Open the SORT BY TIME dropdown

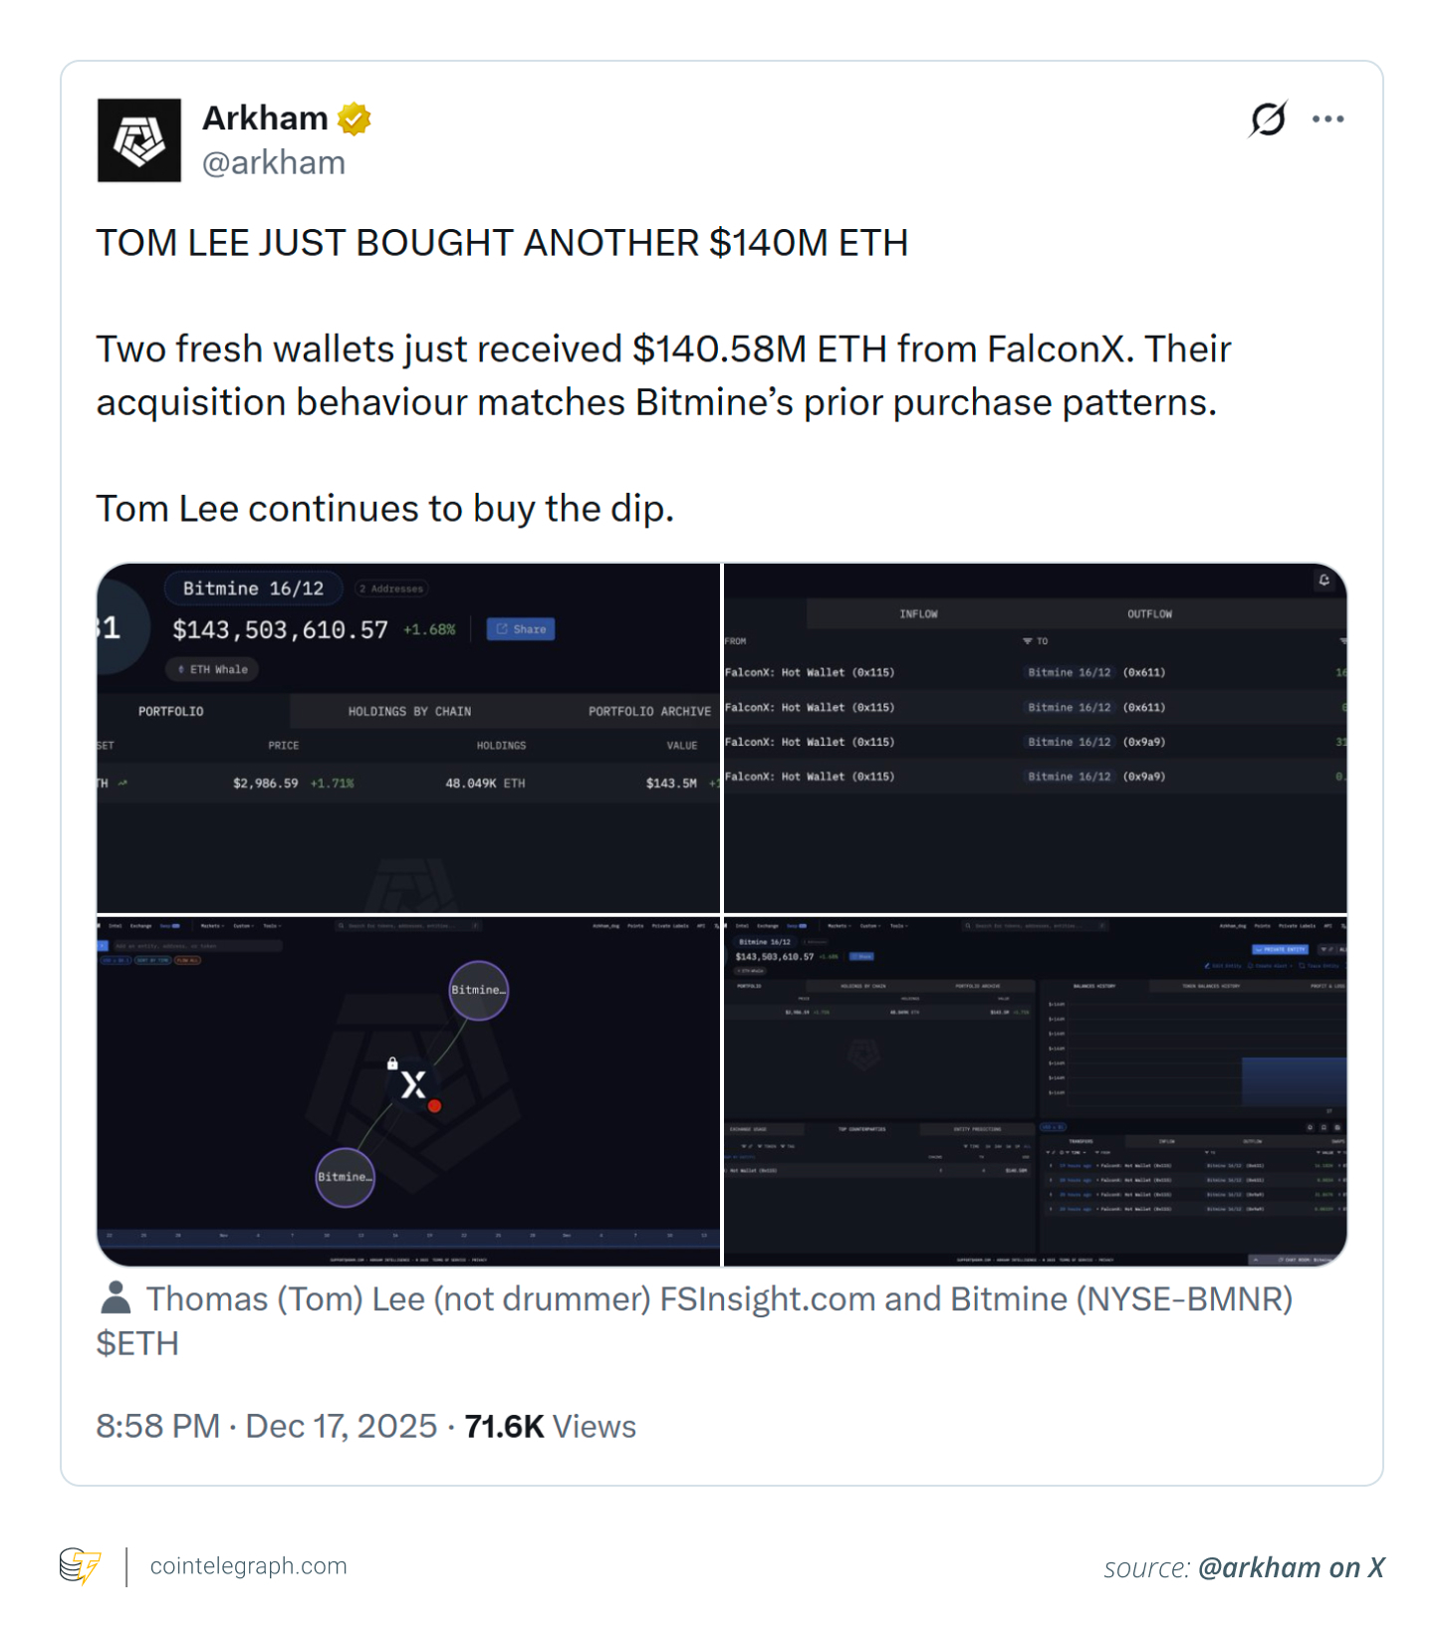(152, 960)
